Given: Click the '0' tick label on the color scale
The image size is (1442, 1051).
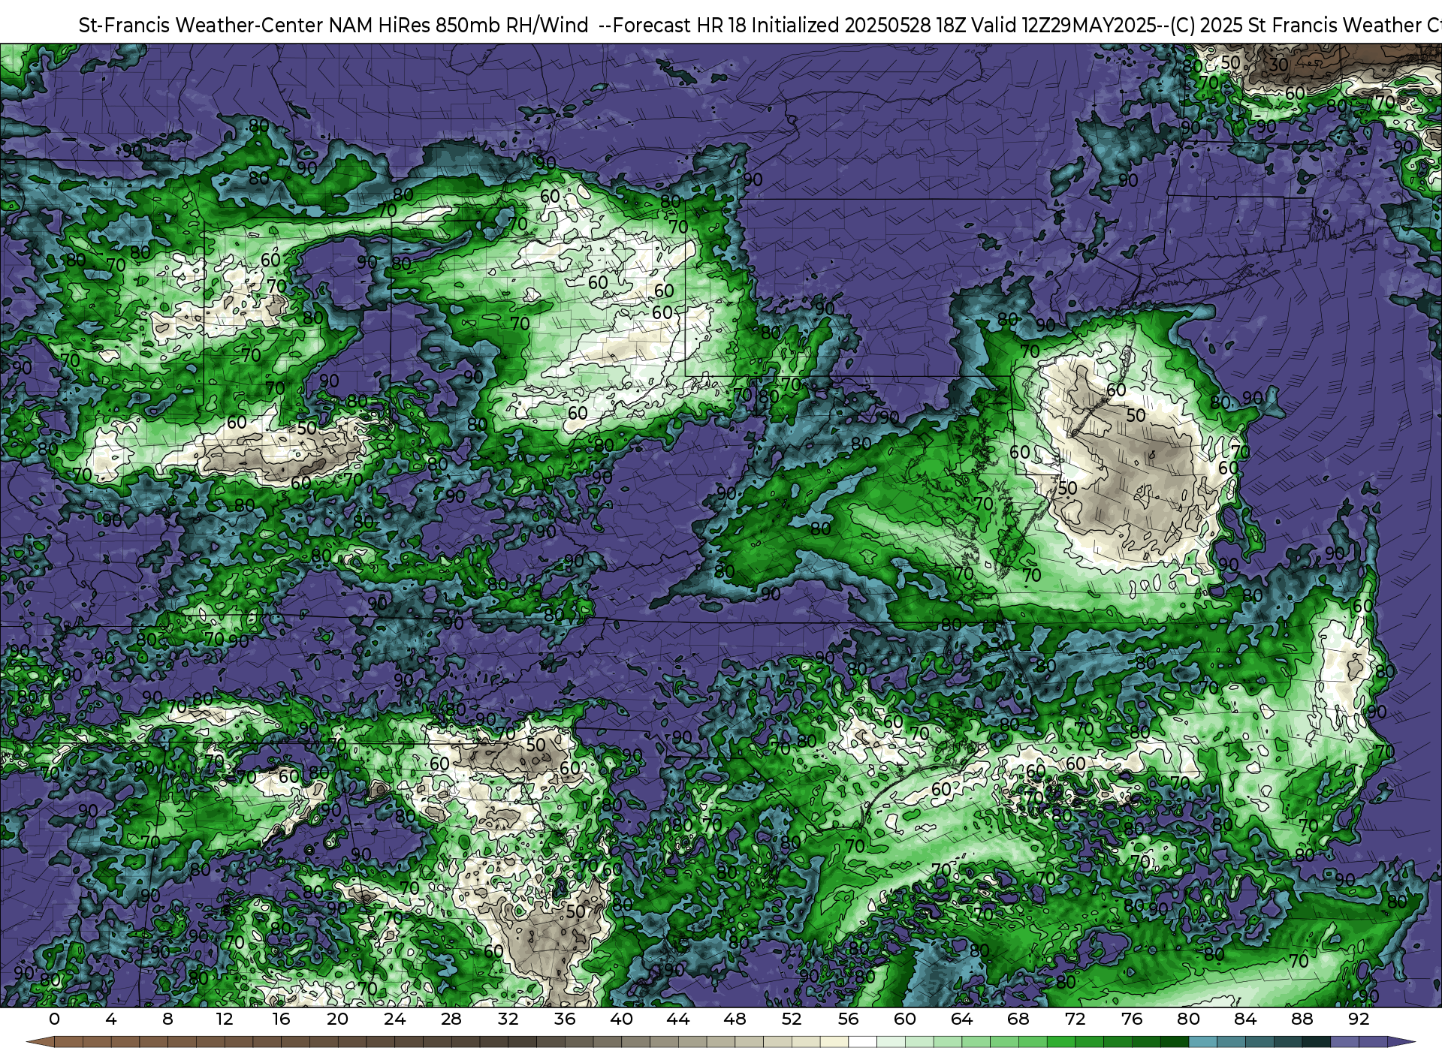Looking at the screenshot, I should coord(54,1019).
